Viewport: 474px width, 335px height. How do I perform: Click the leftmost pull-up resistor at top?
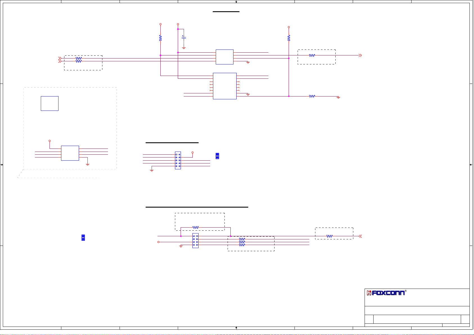click(x=160, y=38)
